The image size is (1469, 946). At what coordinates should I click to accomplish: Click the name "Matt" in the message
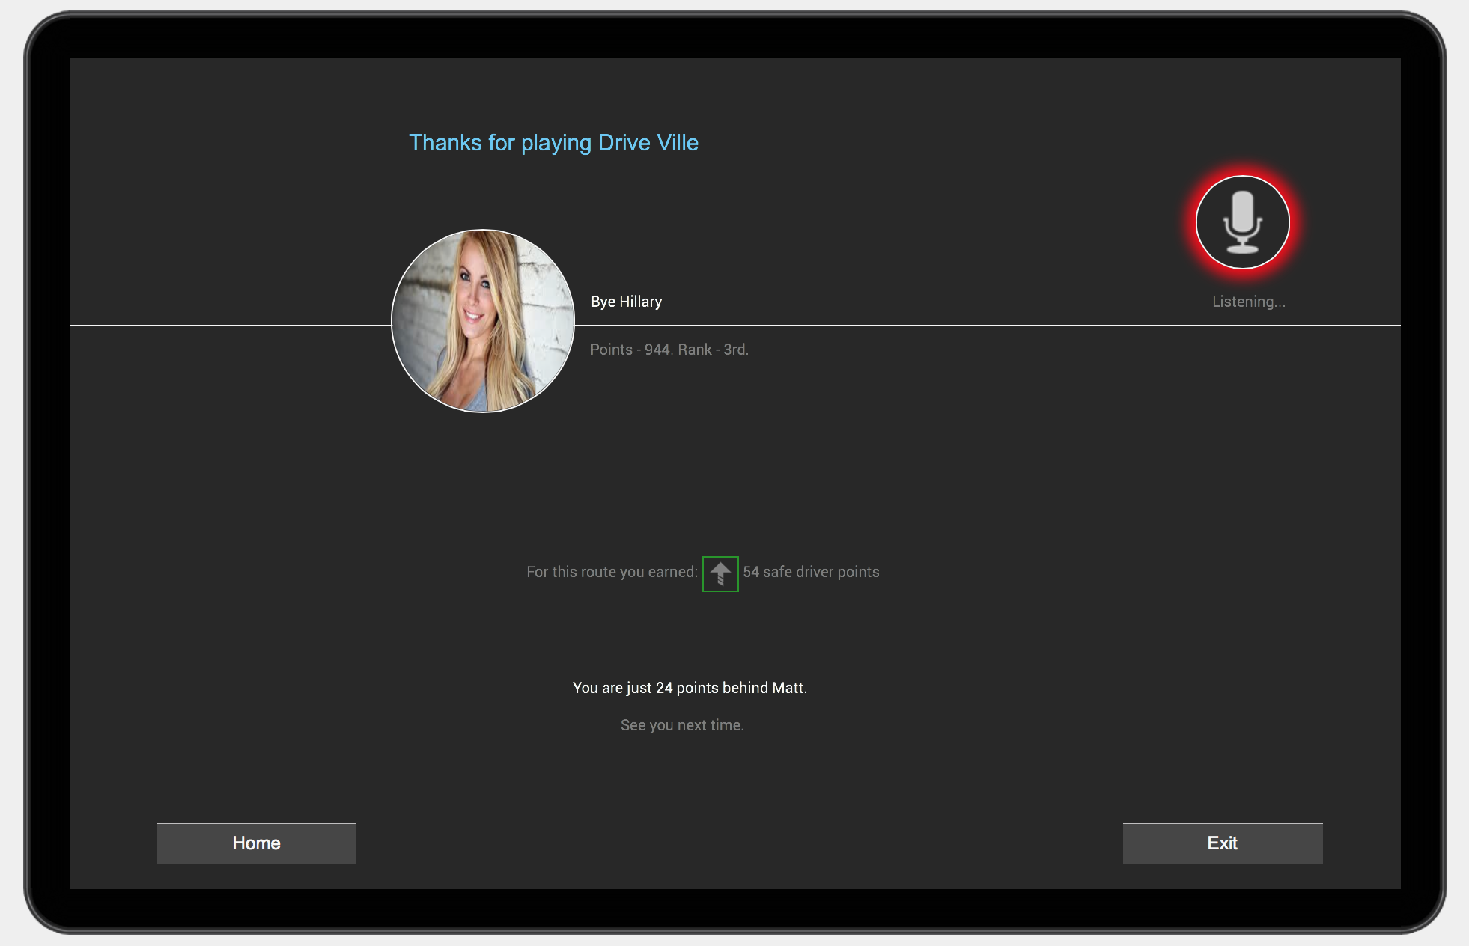[788, 688]
